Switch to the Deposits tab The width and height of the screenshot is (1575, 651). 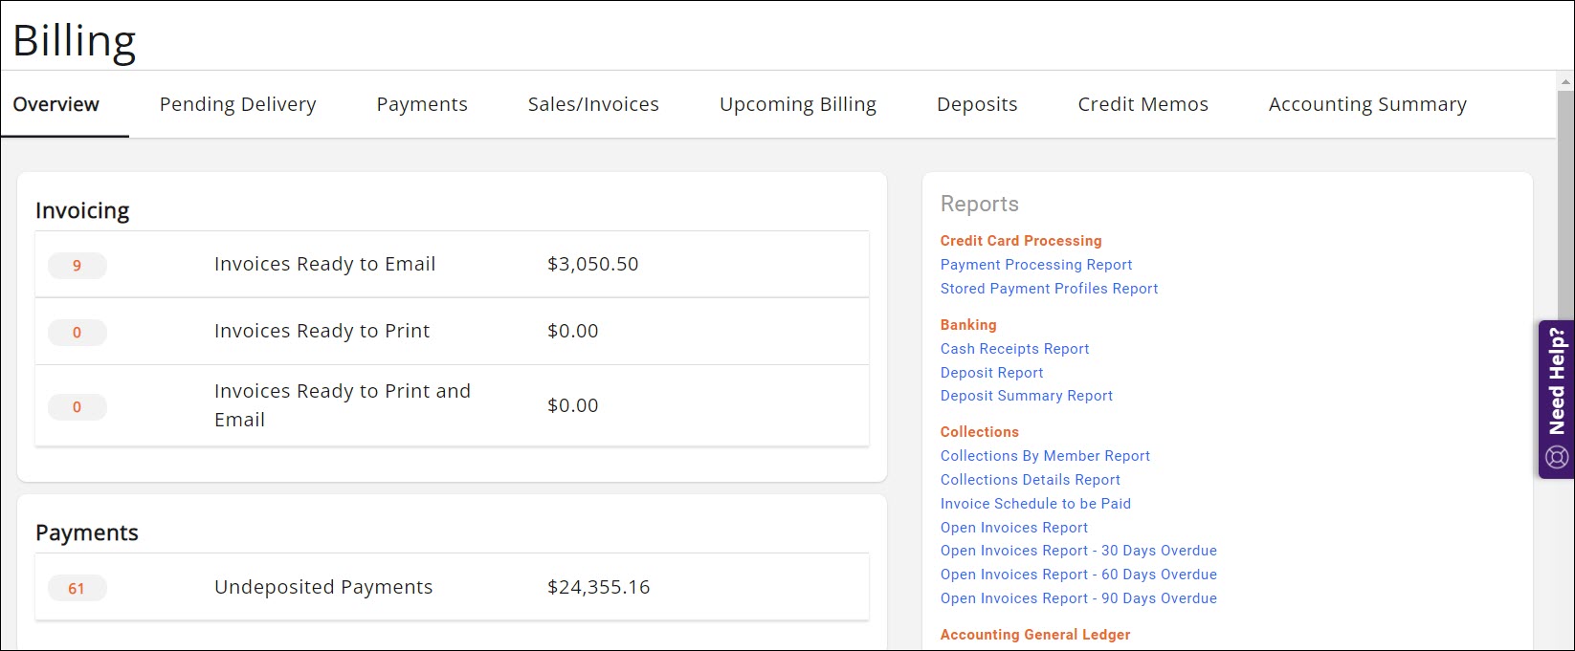pos(977,104)
